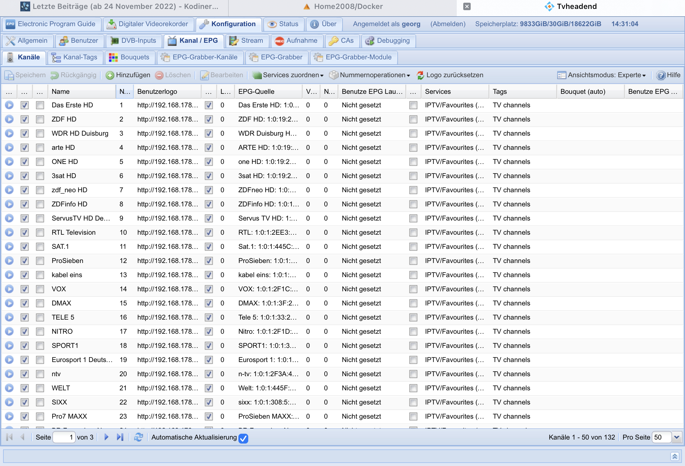Sort by Name column header

[82, 92]
